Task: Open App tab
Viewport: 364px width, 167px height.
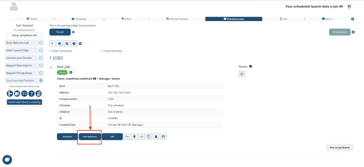Action: pos(283,19)
